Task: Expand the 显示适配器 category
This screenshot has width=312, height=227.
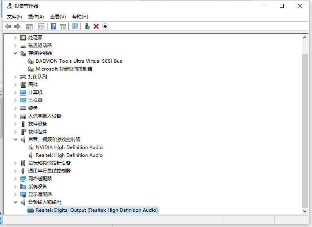Action: [x=16, y=194]
